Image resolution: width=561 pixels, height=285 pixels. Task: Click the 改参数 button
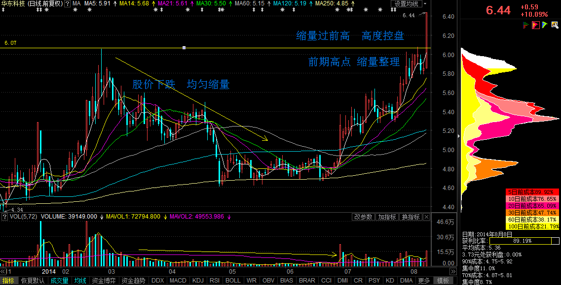point(363,217)
